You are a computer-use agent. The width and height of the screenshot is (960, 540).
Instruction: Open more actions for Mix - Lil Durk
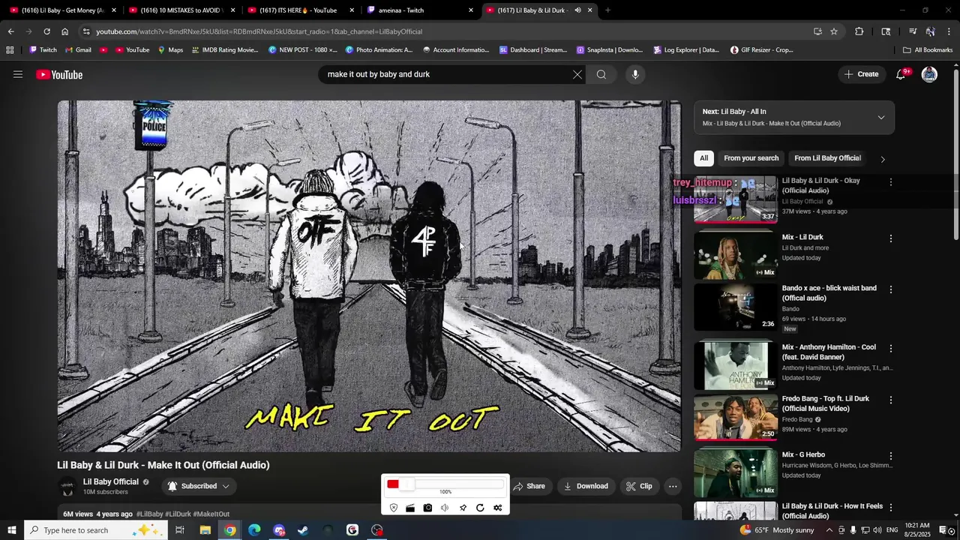pyautogui.click(x=891, y=238)
